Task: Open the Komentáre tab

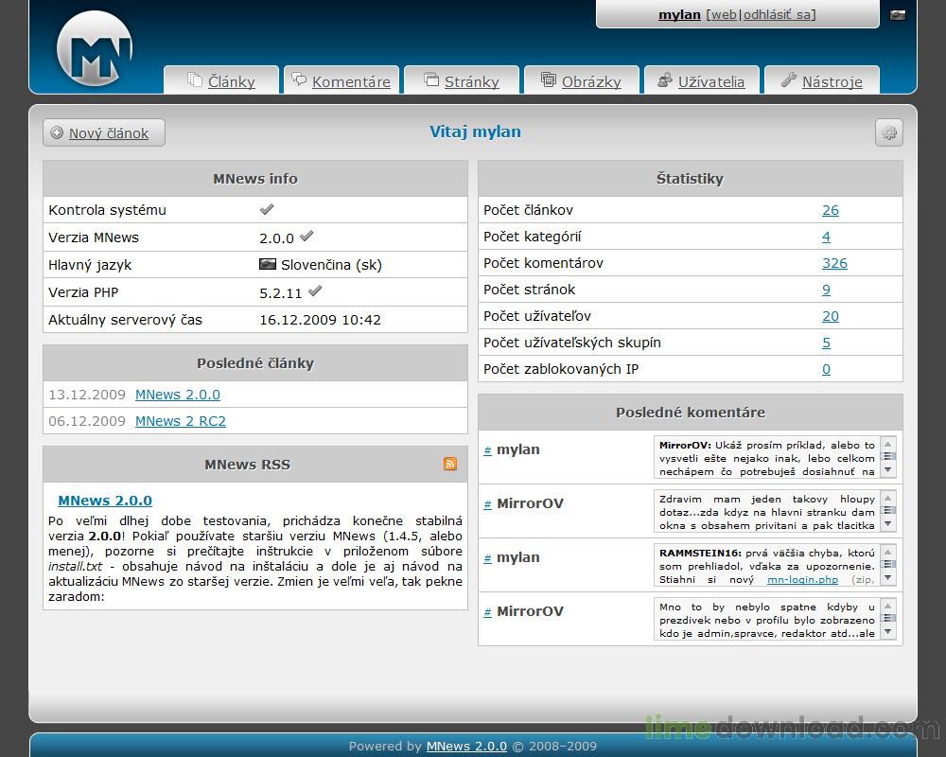Action: point(342,80)
